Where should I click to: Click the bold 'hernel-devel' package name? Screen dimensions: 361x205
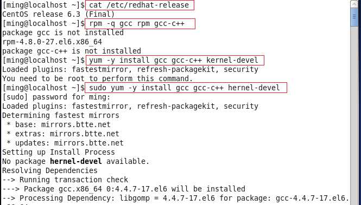tap(76, 161)
